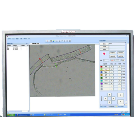This screenshot has height=117, width=134.
Task: Increase count with plus in light green row
Action: tap(111, 69)
